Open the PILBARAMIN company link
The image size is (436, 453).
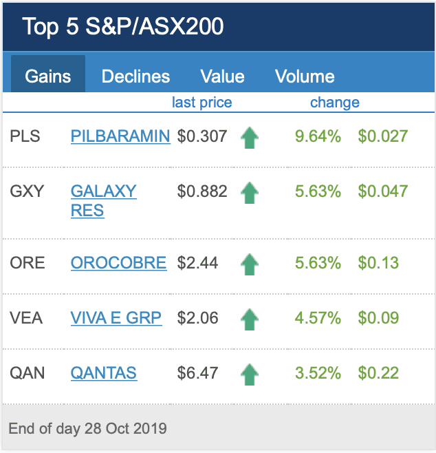[x=120, y=136]
